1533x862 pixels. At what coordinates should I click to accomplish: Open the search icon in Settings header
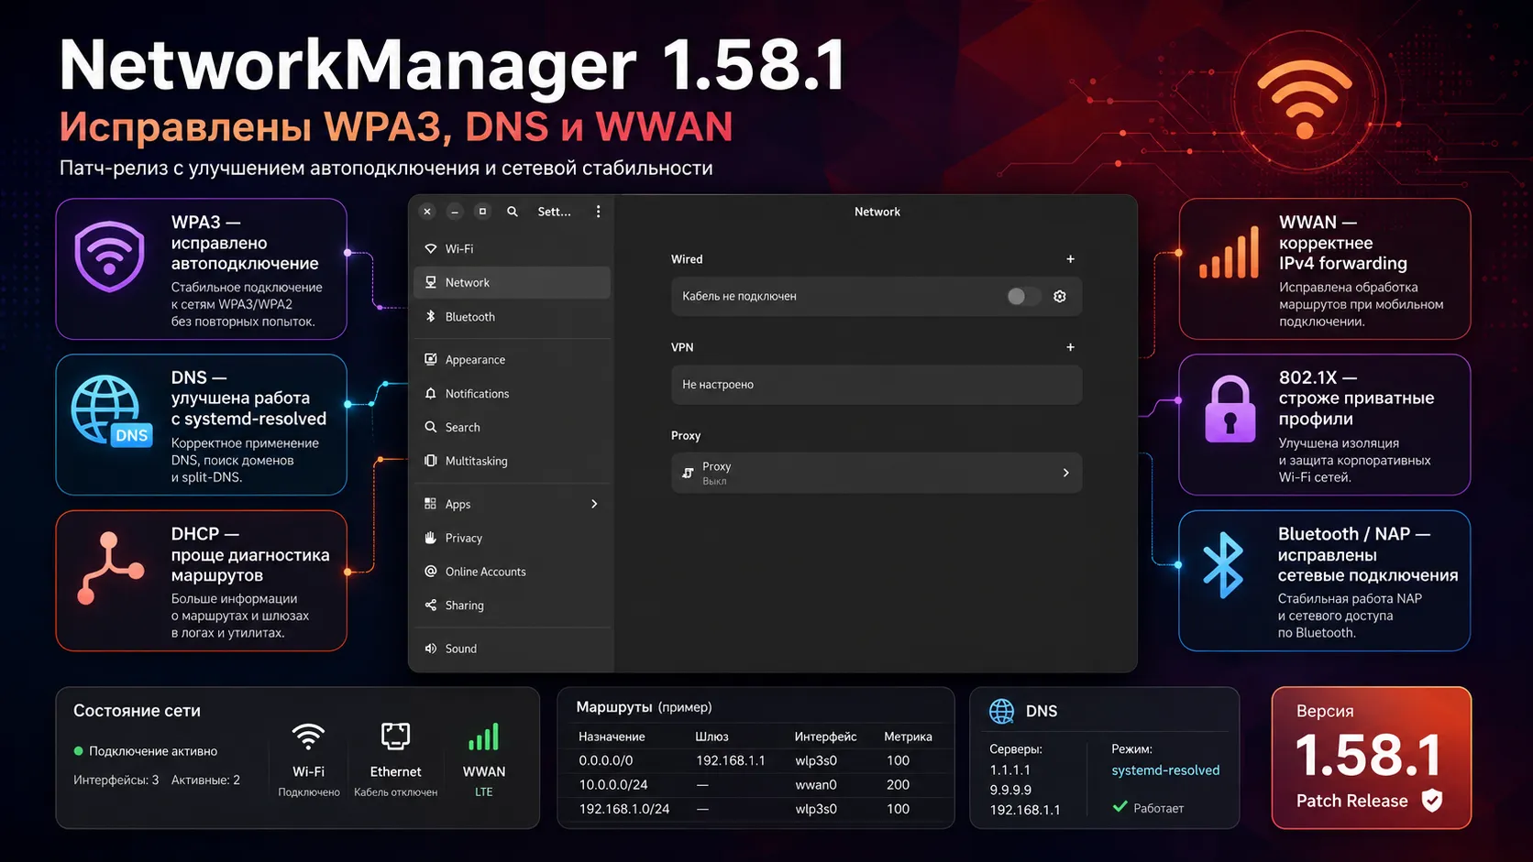(513, 212)
